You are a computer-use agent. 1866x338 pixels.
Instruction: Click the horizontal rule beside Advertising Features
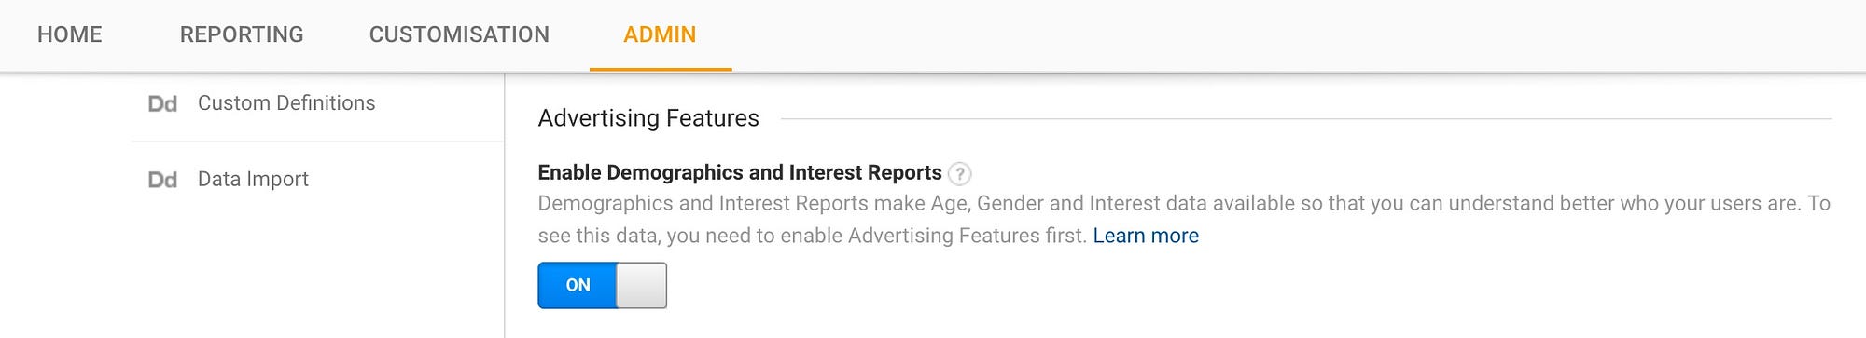(1306, 119)
